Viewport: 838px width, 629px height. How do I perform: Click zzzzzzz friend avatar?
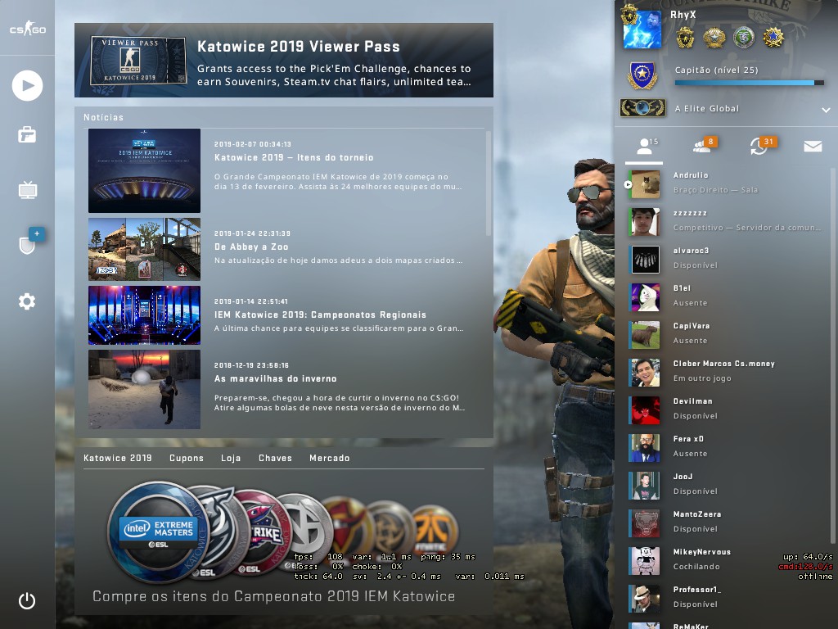pos(645,222)
